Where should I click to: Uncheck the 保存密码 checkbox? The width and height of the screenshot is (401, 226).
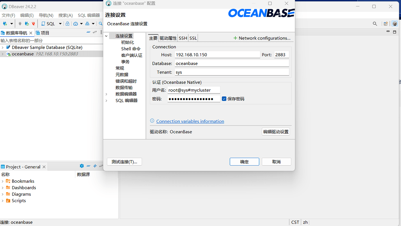224,98
